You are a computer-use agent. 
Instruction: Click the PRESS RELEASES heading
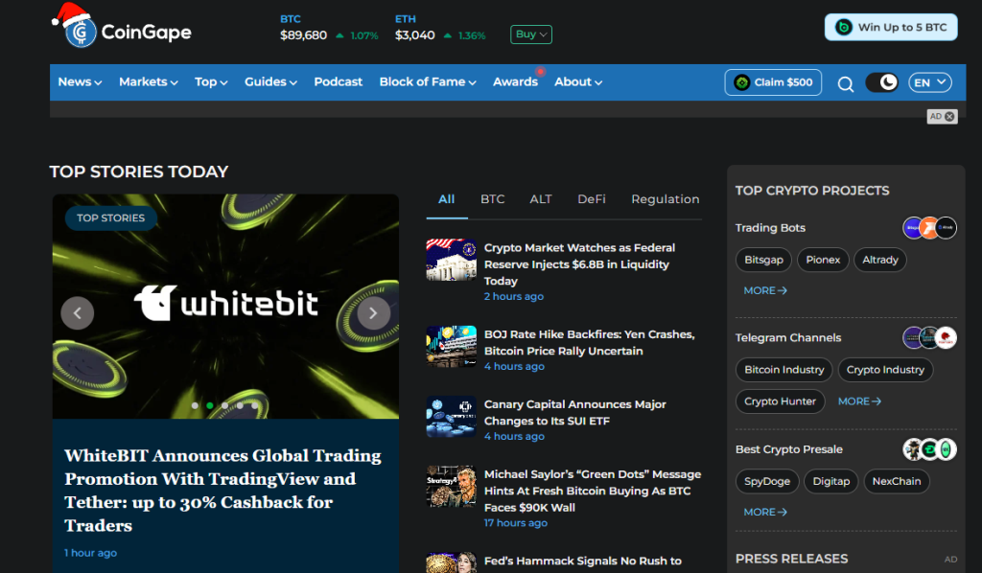coord(791,559)
